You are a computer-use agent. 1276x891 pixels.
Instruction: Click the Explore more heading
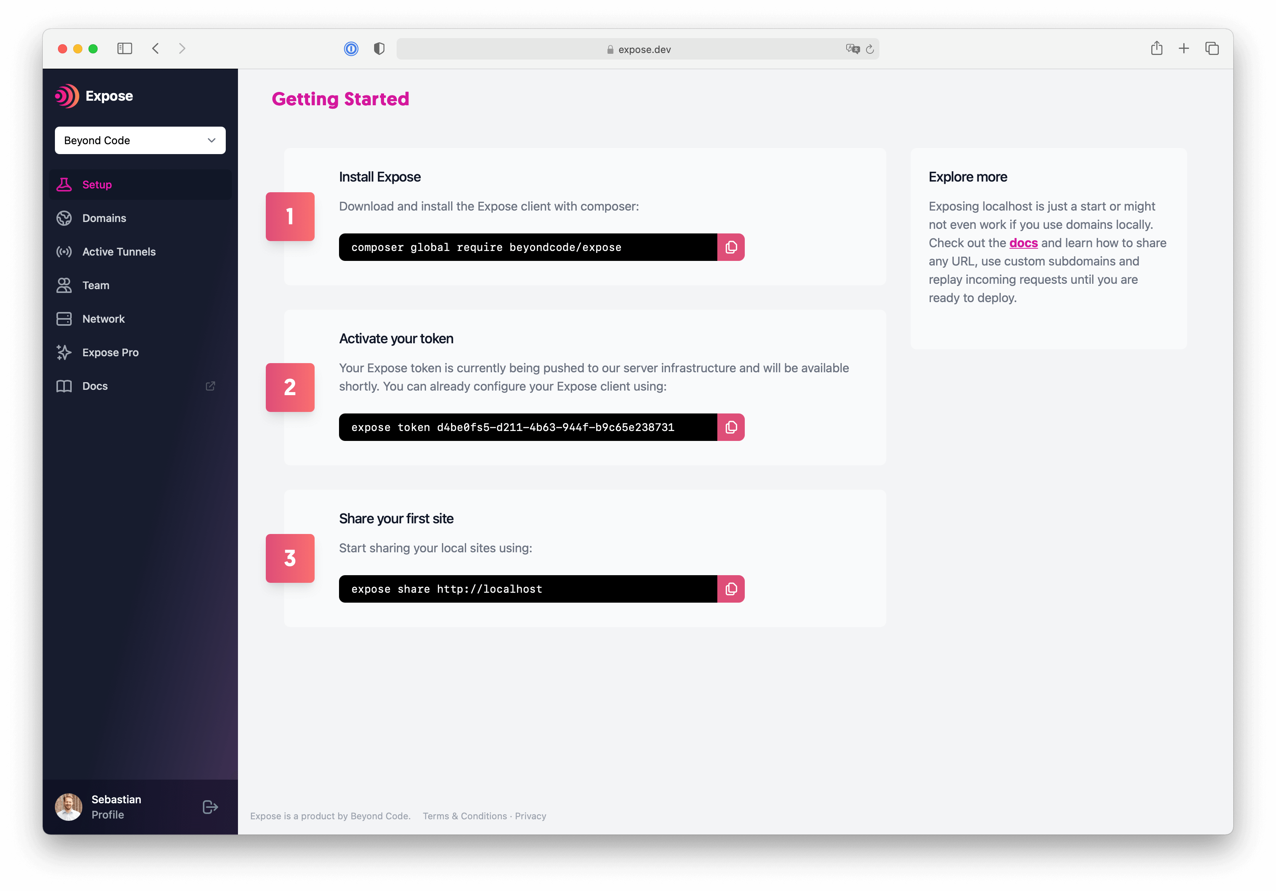[x=967, y=177]
